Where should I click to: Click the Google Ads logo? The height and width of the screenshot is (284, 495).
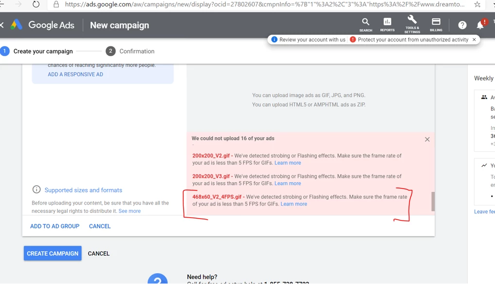(x=42, y=25)
